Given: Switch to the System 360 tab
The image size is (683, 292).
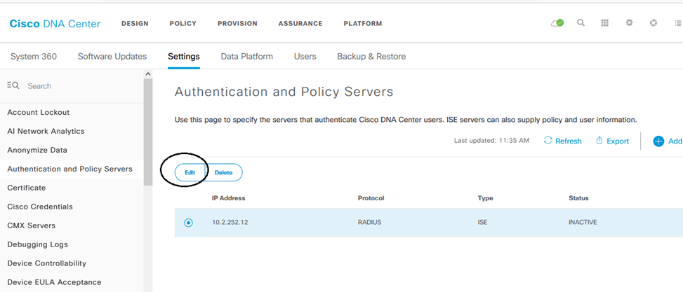Looking at the screenshot, I should pos(34,57).
